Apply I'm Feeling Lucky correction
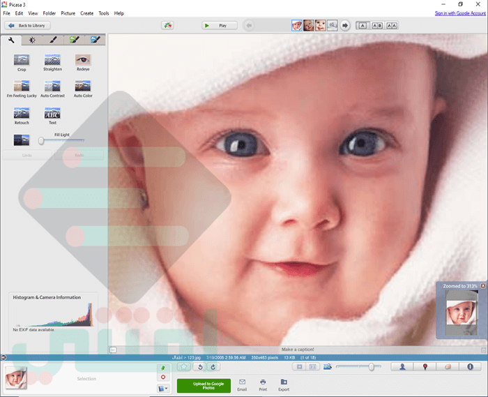488x397 pixels. [22, 89]
